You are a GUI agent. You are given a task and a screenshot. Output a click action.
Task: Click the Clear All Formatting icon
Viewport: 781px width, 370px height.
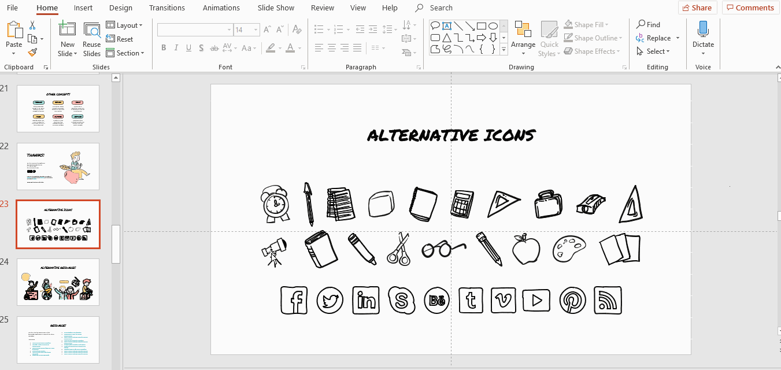(297, 29)
